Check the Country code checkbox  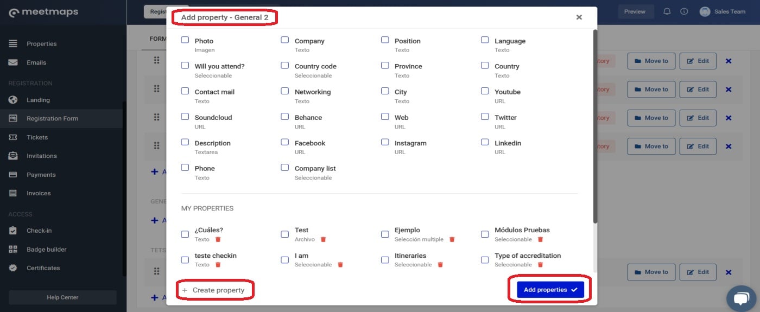tap(284, 66)
